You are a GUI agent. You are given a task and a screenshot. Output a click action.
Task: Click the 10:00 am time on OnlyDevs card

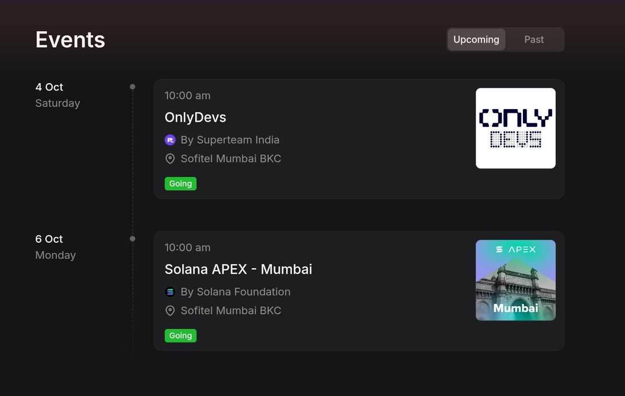[x=187, y=96]
